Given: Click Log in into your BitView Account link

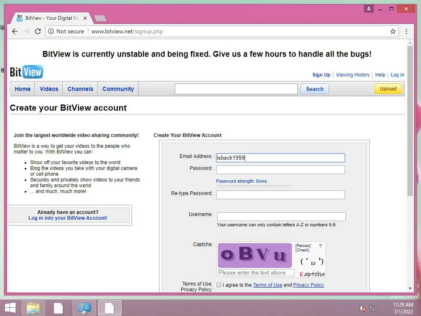Looking at the screenshot, I should (x=68, y=218).
